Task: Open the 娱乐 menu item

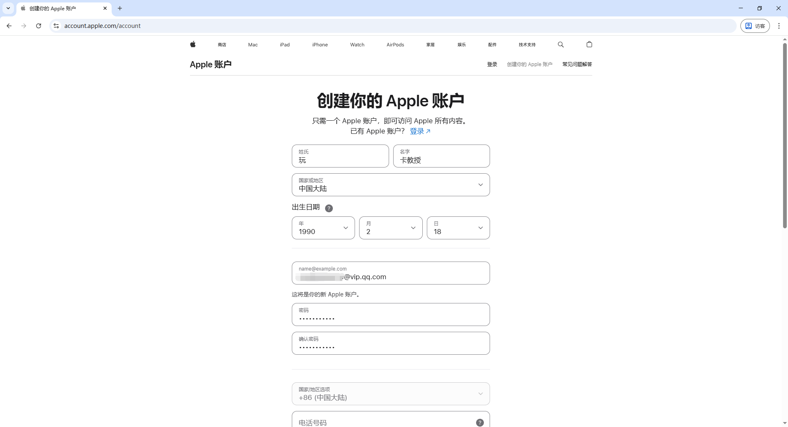Action: (x=462, y=45)
